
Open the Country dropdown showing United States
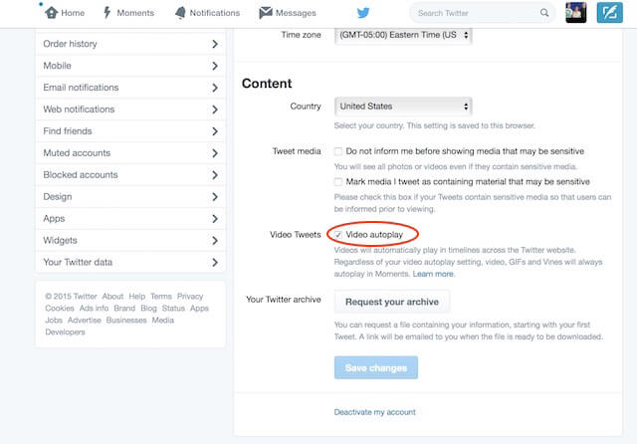[x=403, y=107]
